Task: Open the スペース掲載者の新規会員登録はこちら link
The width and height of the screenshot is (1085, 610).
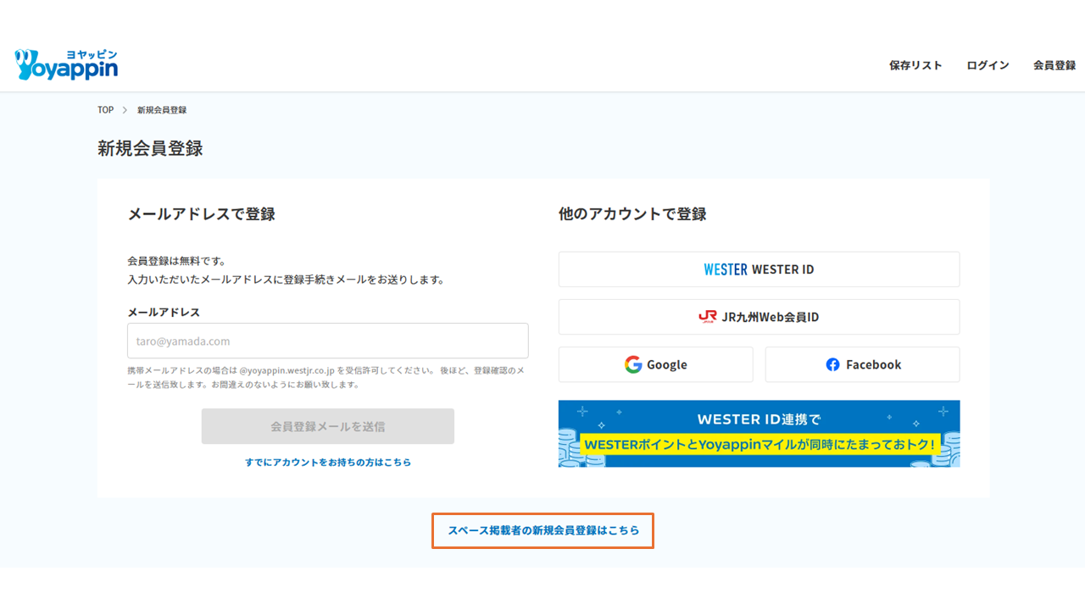Action: (543, 530)
